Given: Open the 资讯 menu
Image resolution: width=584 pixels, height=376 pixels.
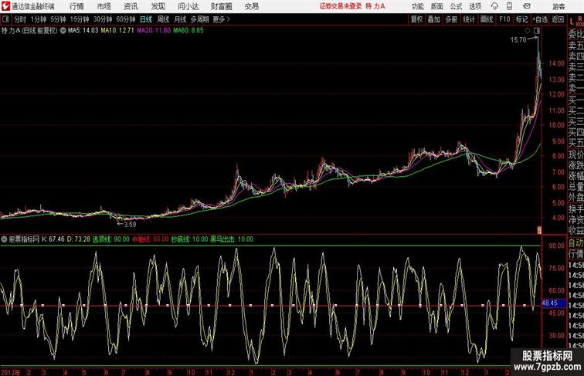Looking at the screenshot, I should pos(131,6).
